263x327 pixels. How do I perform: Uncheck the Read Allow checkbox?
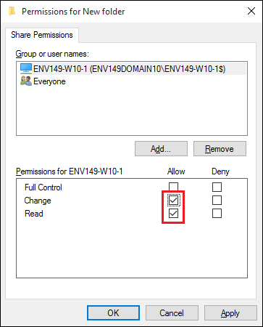click(x=173, y=214)
